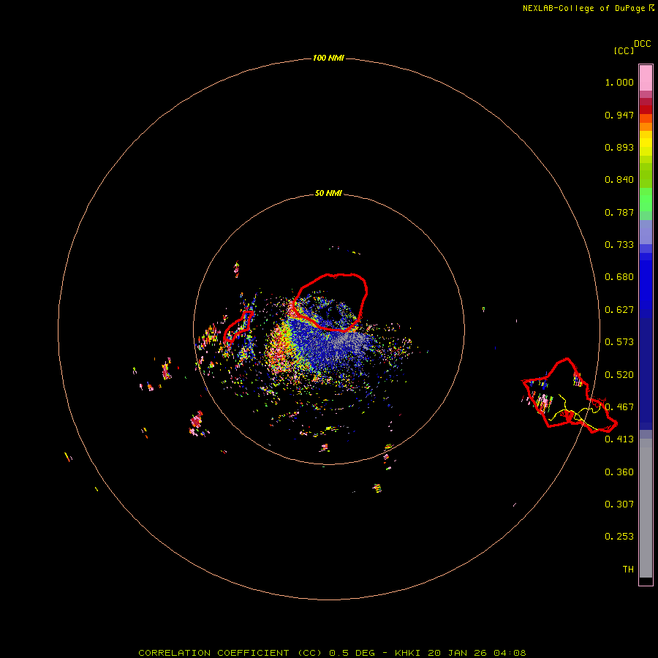Click the 0.573 color scale value

tap(619, 342)
